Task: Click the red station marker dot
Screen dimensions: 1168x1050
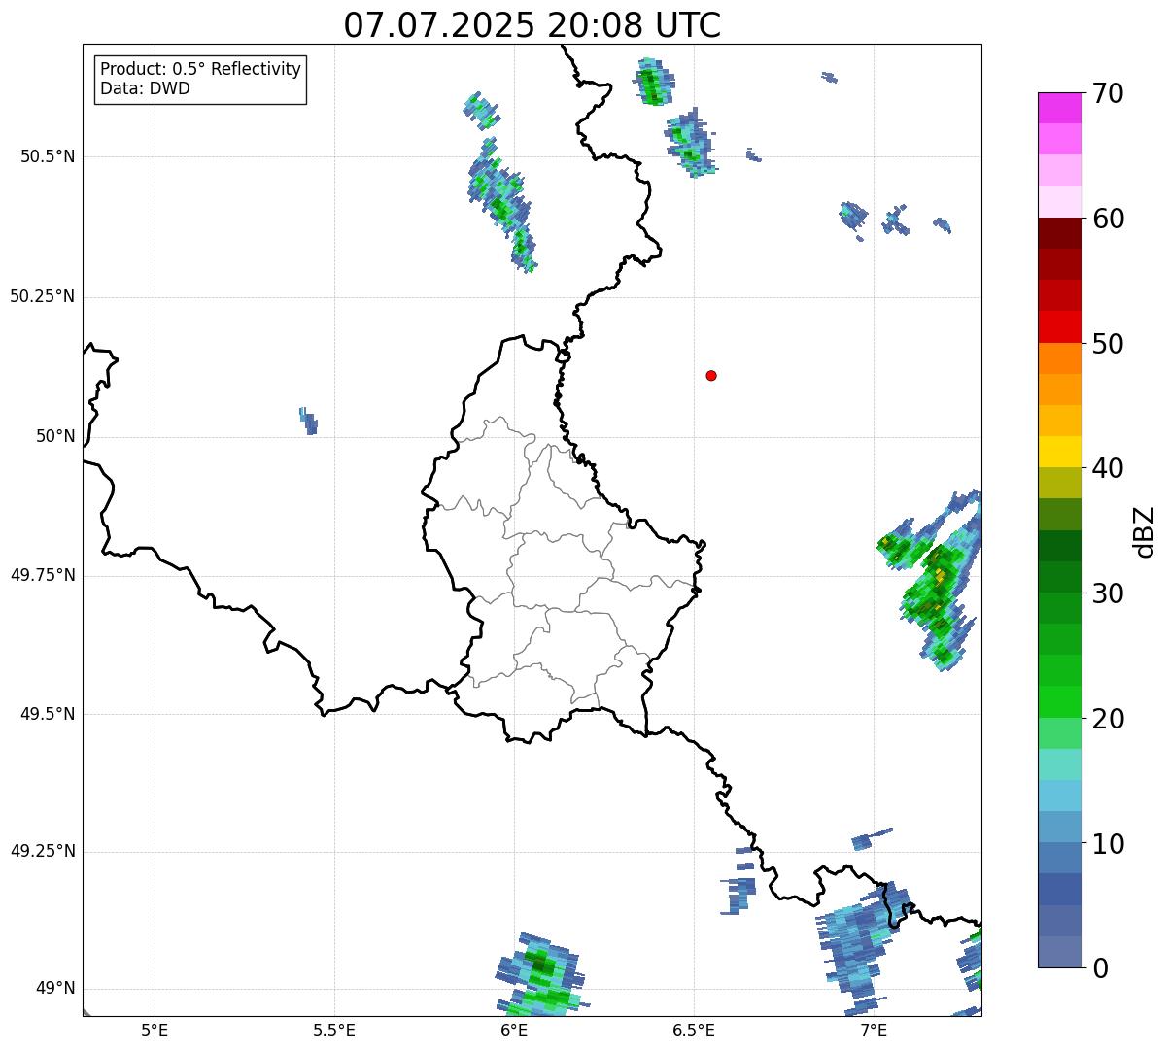Action: [x=711, y=375]
